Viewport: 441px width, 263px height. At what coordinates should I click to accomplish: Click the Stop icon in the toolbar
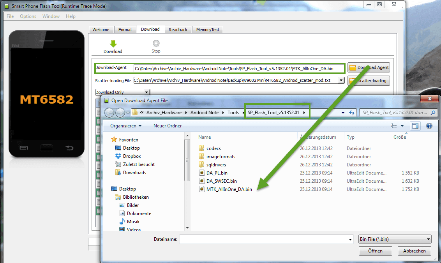(x=156, y=43)
